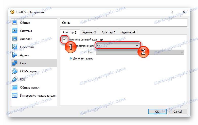198x125 pixels.
Task: Discard changes with the Cancel button
Action: (x=177, y=112)
